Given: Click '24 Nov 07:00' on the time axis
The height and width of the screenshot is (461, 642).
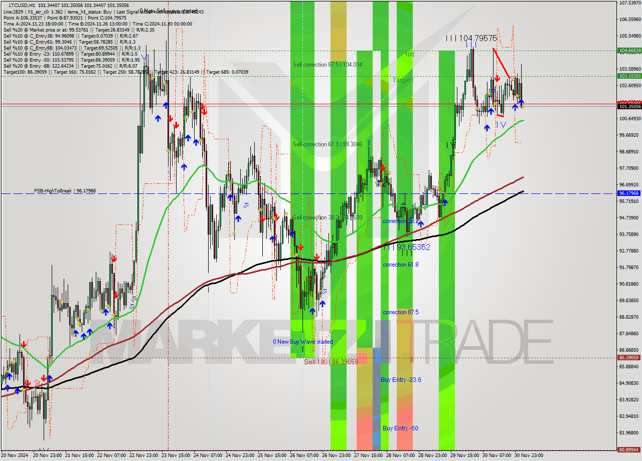Looking at the screenshot, I should [208, 455].
